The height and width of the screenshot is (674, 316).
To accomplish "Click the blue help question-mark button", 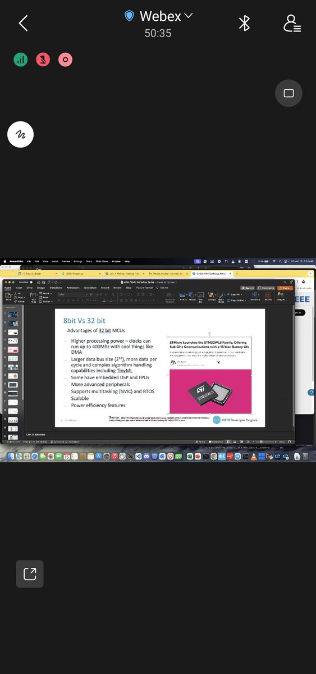I will point(311,393).
